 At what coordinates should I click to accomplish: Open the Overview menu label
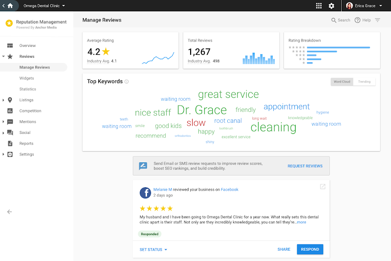point(27,45)
